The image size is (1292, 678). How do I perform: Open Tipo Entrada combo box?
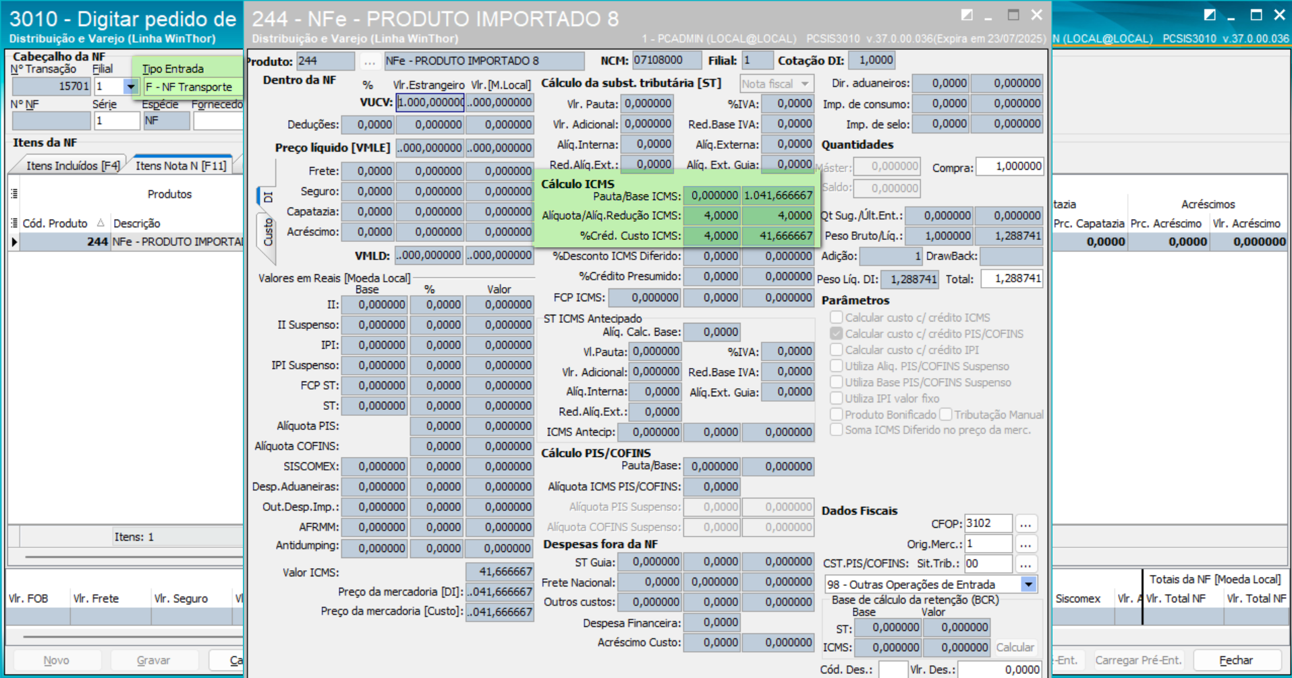193,86
